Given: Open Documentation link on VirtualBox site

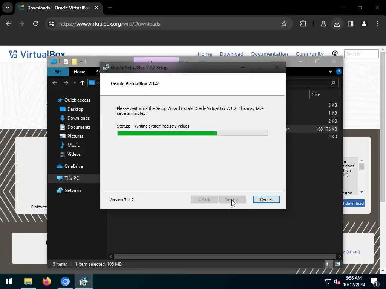Looking at the screenshot, I should [270, 54].
